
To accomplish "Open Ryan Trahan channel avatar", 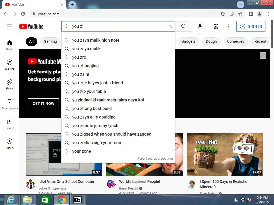I will point(192,184).
